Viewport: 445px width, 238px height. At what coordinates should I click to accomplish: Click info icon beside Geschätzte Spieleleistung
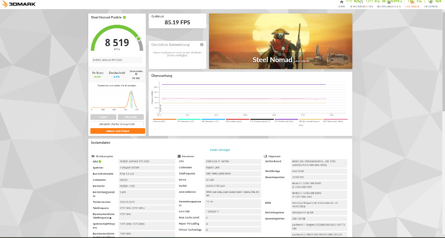click(202, 45)
